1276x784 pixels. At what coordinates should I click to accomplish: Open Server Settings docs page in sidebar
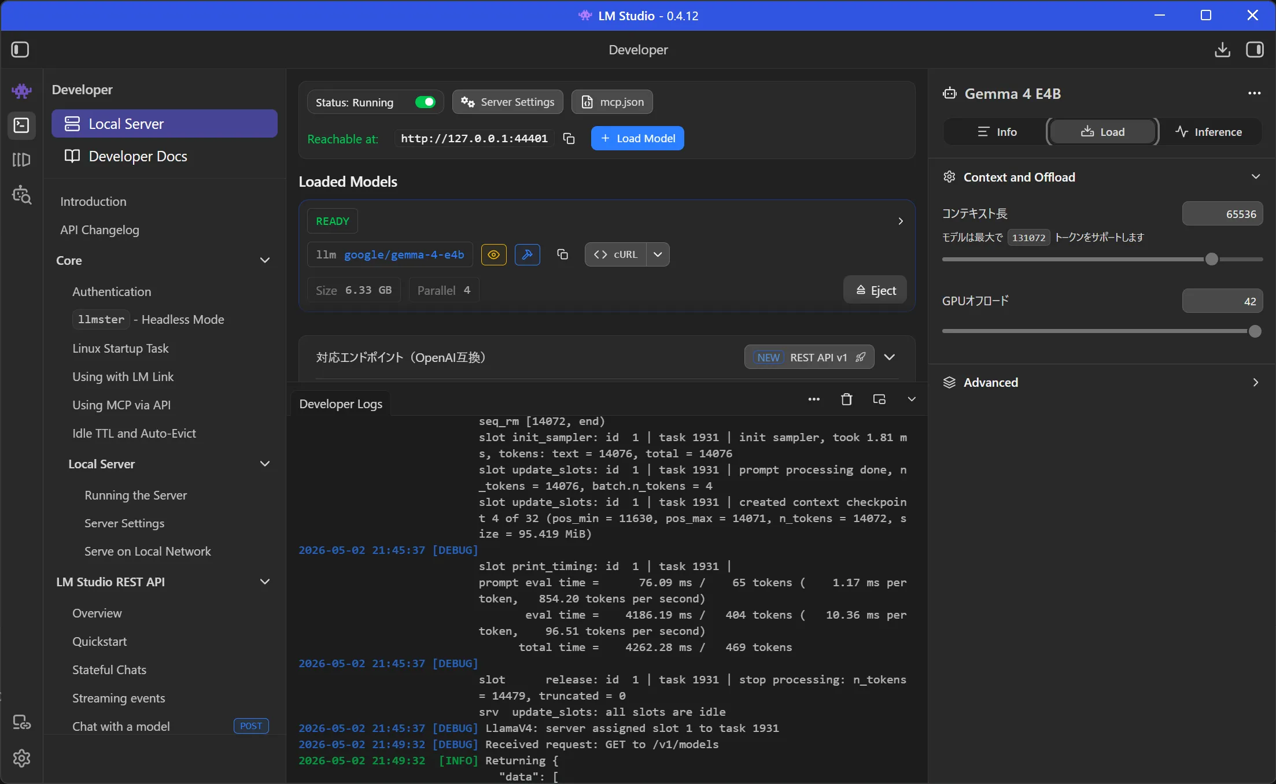point(124,523)
